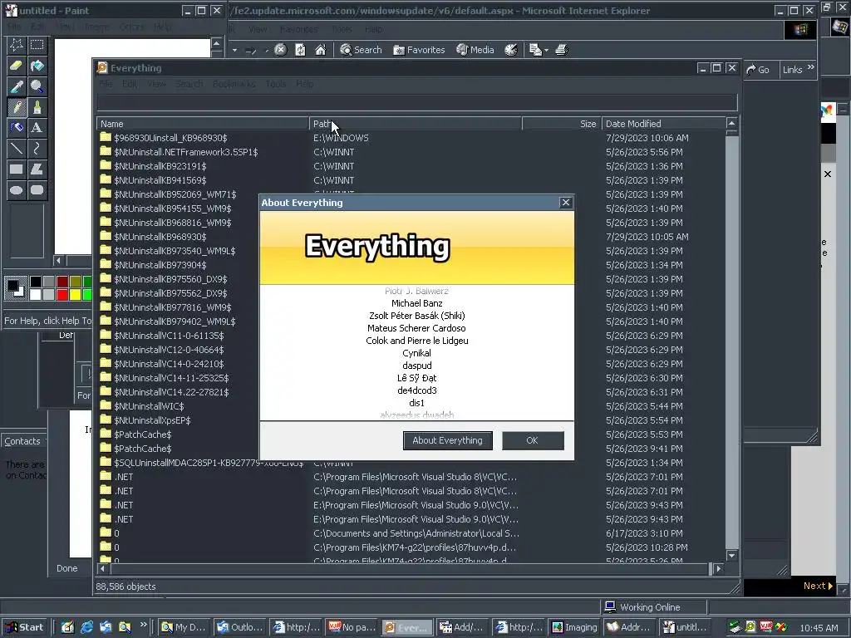Select the Free-Form Select tool in Paint
Screen dimensions: 851x638
(17, 45)
